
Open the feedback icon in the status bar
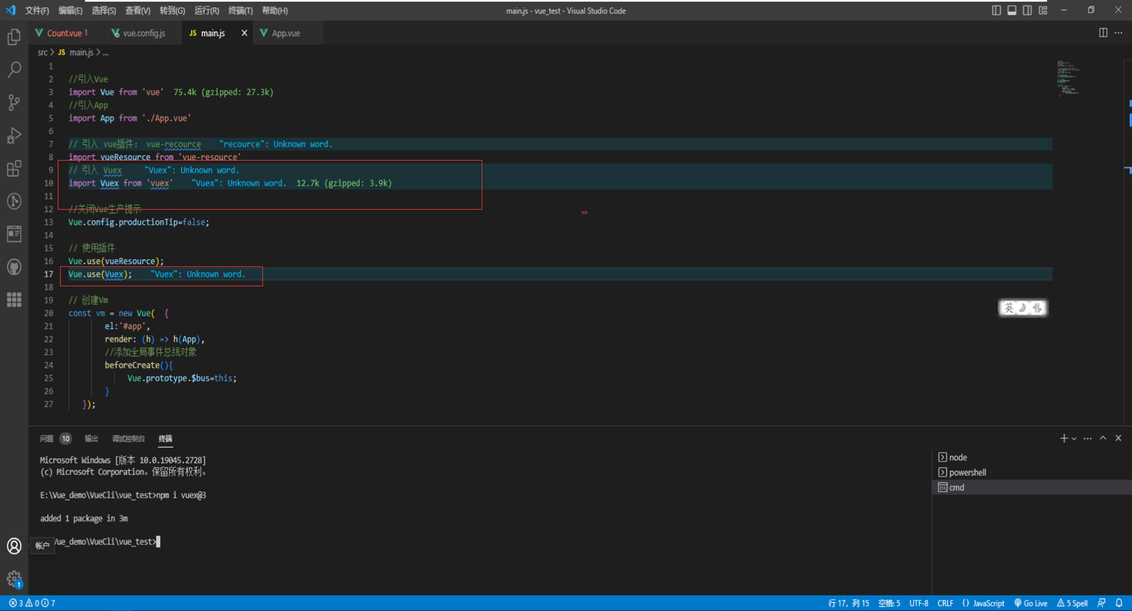(1101, 603)
